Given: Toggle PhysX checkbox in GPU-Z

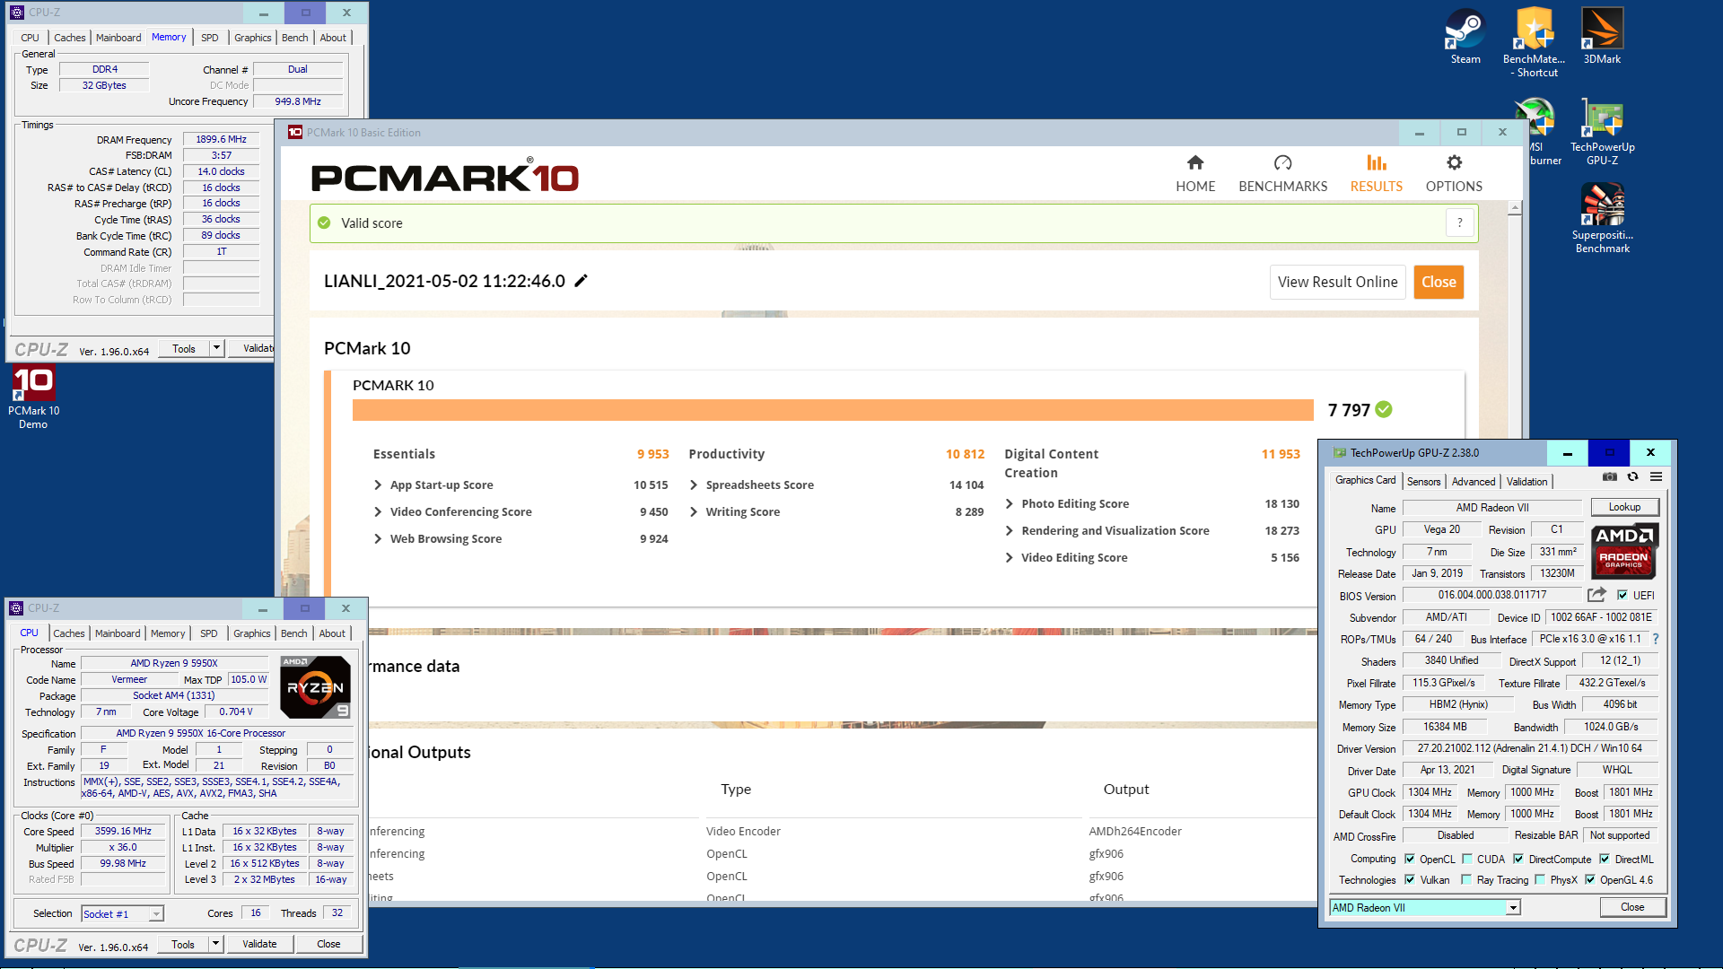Looking at the screenshot, I should (1540, 879).
